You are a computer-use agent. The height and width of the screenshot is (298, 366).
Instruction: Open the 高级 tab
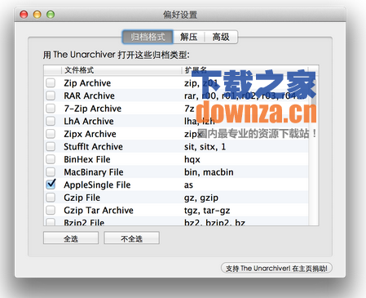point(221,37)
